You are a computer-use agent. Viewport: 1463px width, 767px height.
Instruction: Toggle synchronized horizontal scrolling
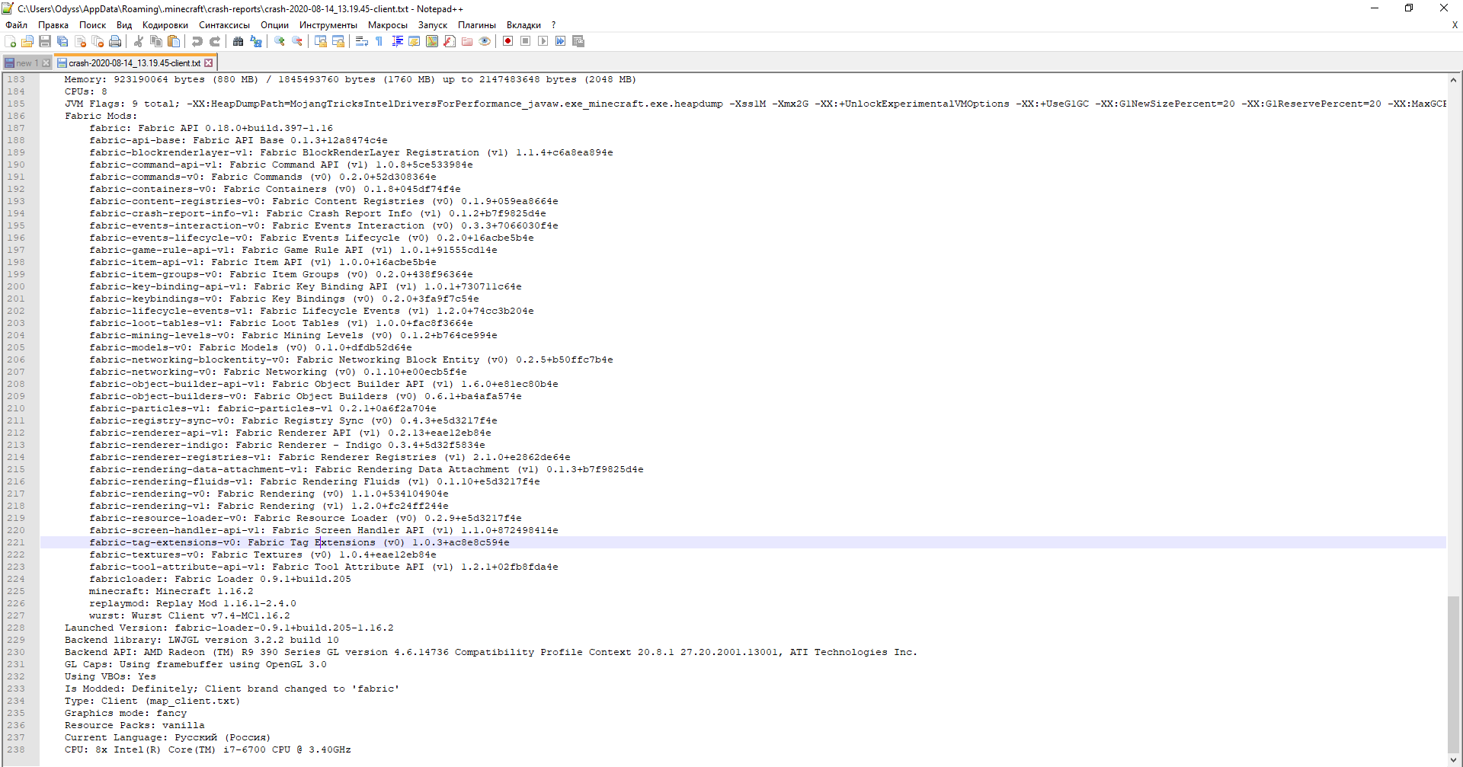338,41
